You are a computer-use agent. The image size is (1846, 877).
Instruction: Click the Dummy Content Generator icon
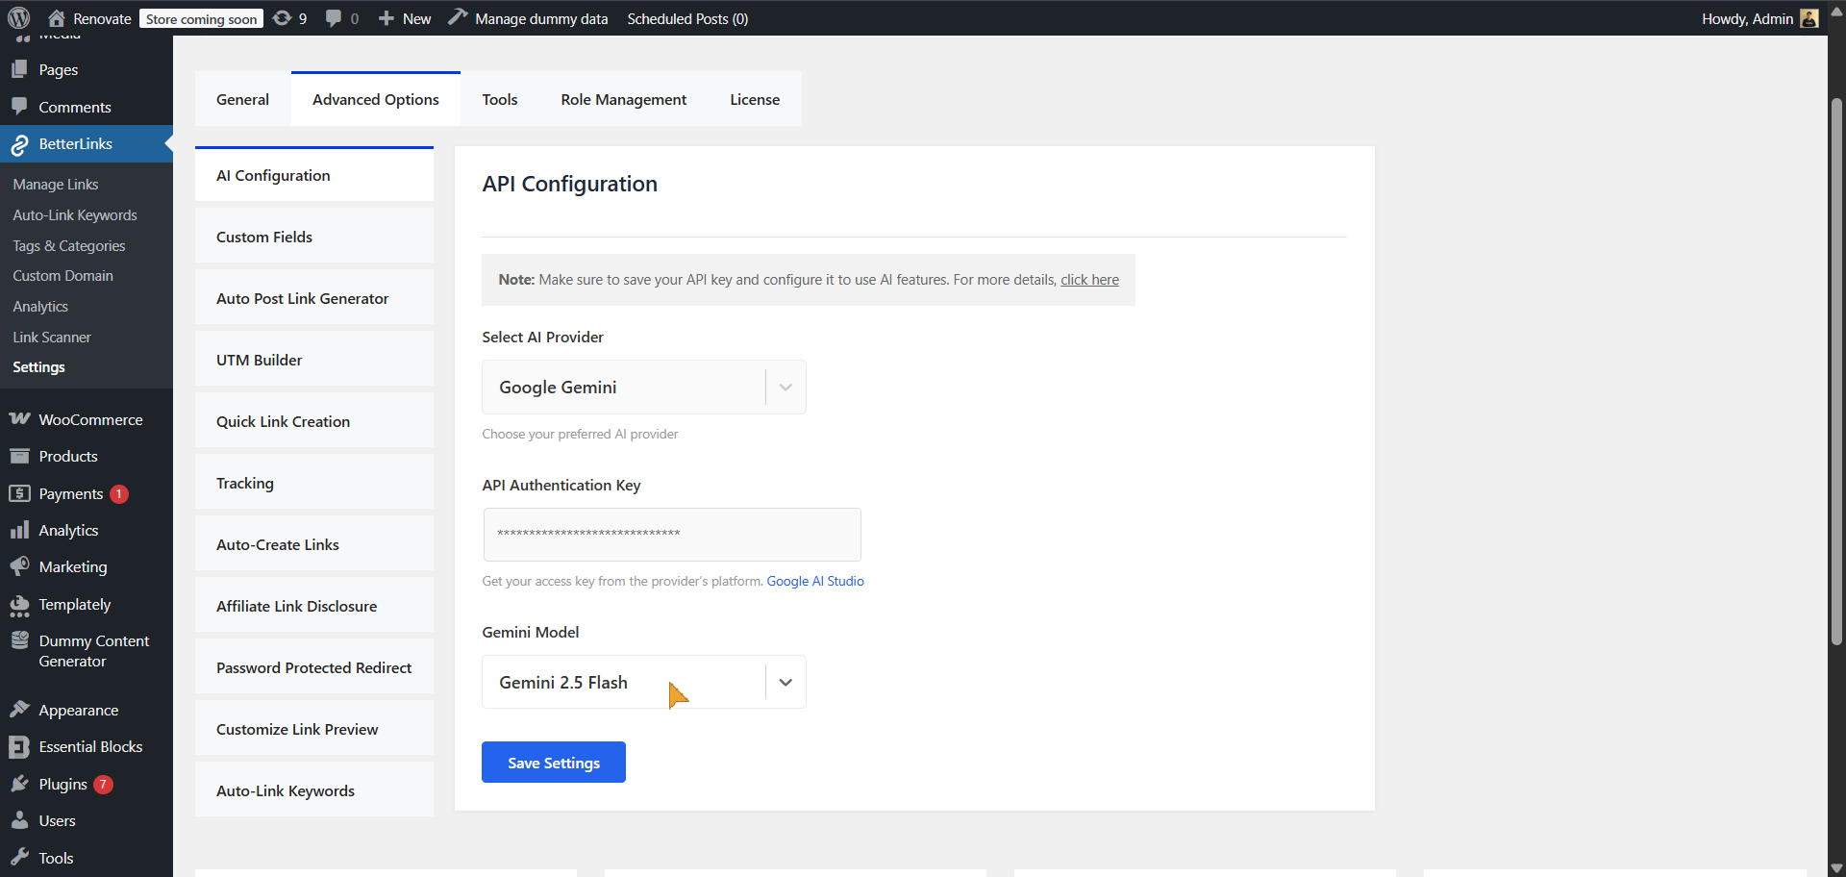pyautogui.click(x=19, y=640)
